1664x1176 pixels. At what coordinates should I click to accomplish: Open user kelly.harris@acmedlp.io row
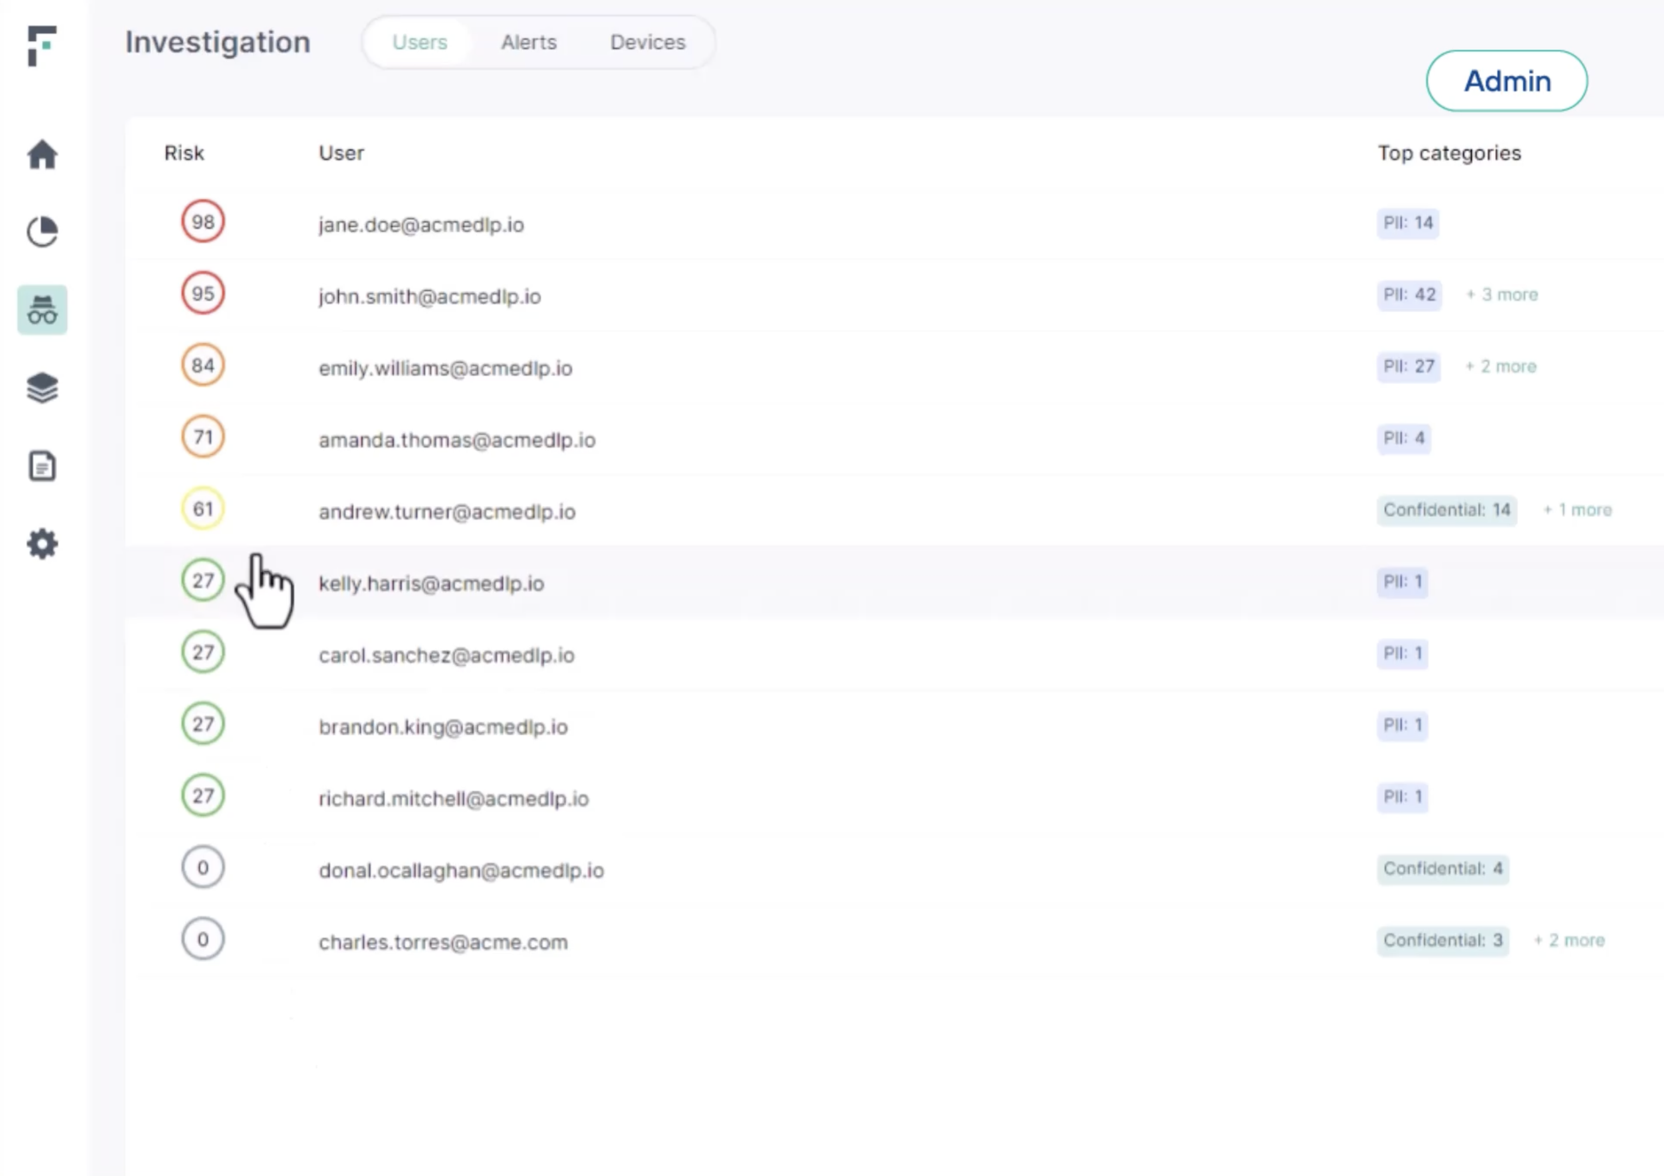(x=431, y=584)
